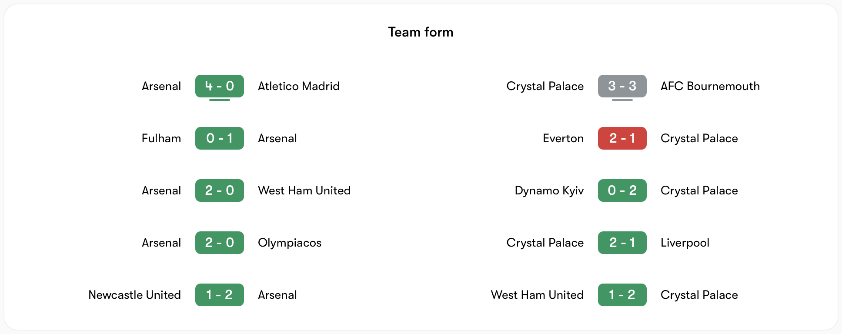842x334 pixels.
Task: Open the 2 - 0 score against Olympiacos
Action: 219,243
